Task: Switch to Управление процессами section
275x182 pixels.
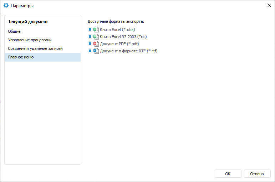Action: click(x=30, y=40)
